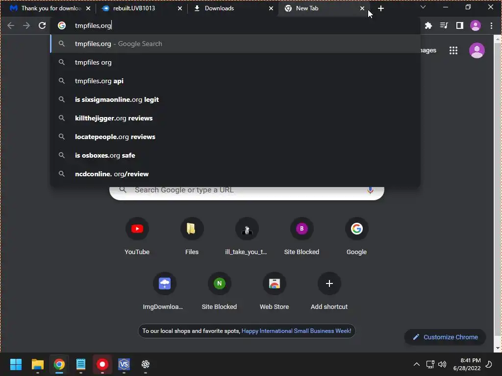Image resolution: width=502 pixels, height=376 pixels.
Task: Open the Happy International Small Business Week link
Action: coord(296,331)
